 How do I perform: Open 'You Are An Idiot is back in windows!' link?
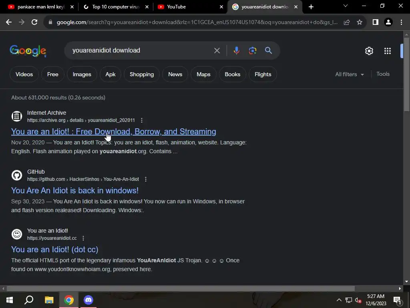pyautogui.click(x=75, y=190)
